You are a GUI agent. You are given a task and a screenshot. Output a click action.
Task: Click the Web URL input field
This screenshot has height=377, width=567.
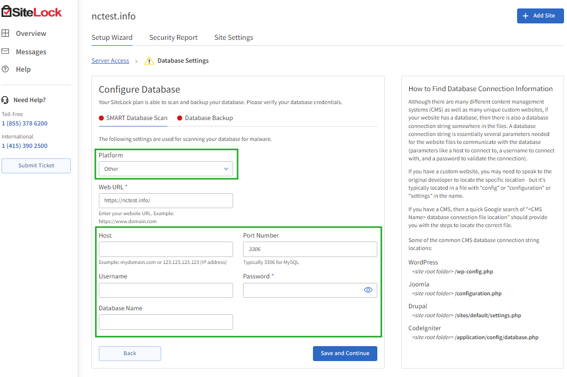166,201
